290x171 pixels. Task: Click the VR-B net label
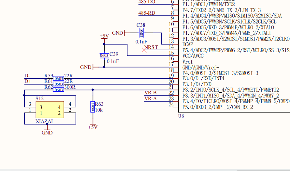tap(150, 93)
